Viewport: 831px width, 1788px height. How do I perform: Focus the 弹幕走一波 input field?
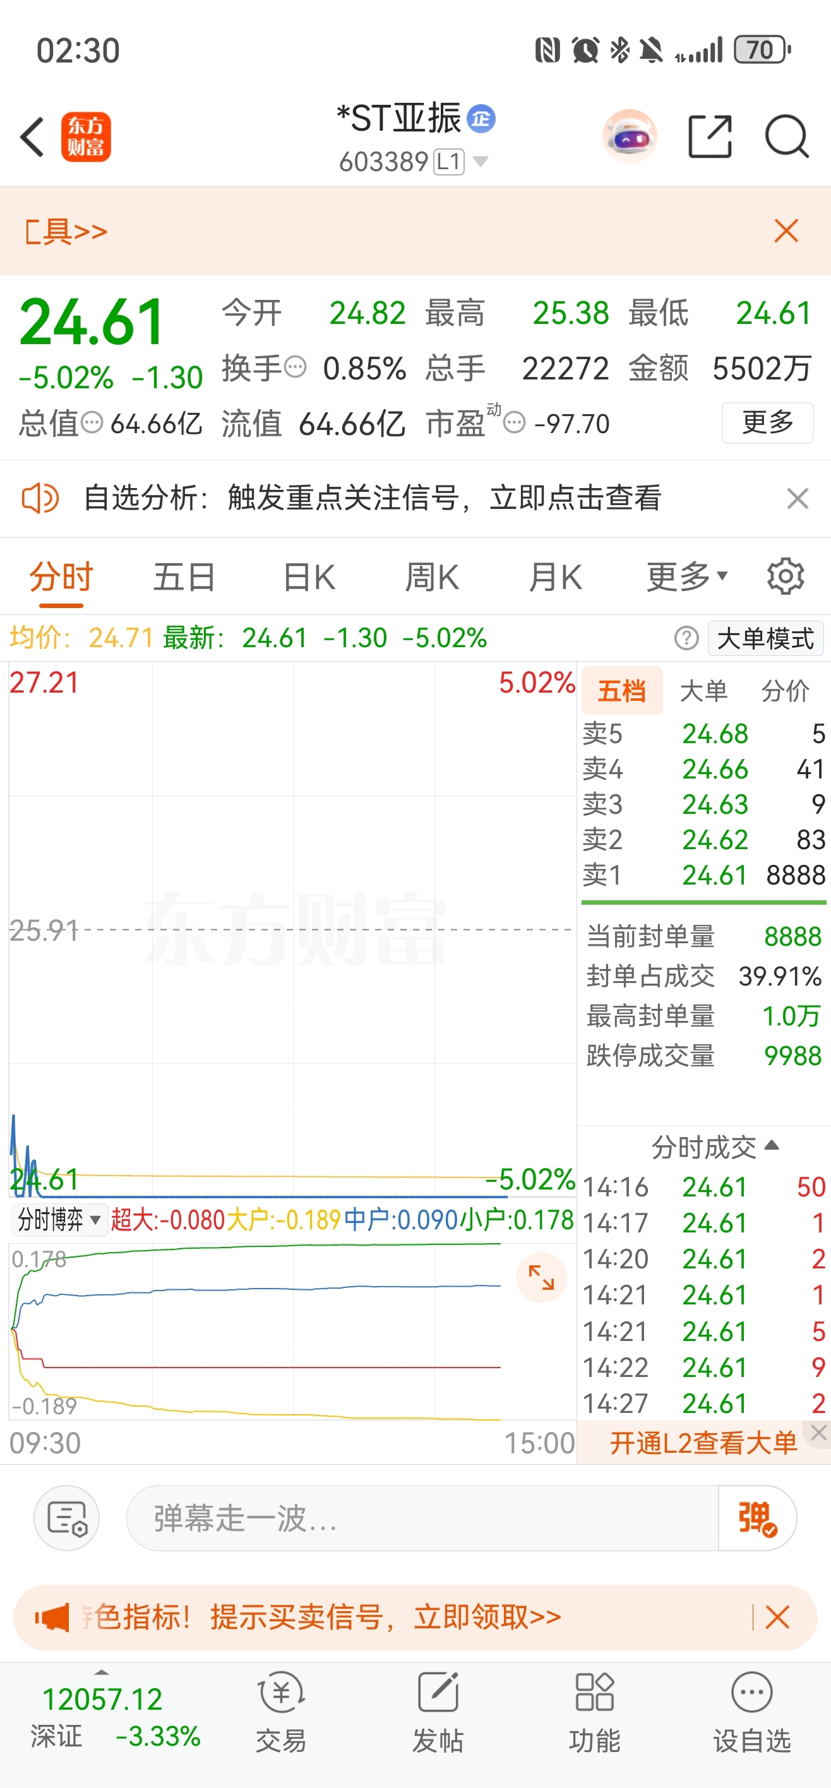pyautogui.click(x=422, y=1518)
